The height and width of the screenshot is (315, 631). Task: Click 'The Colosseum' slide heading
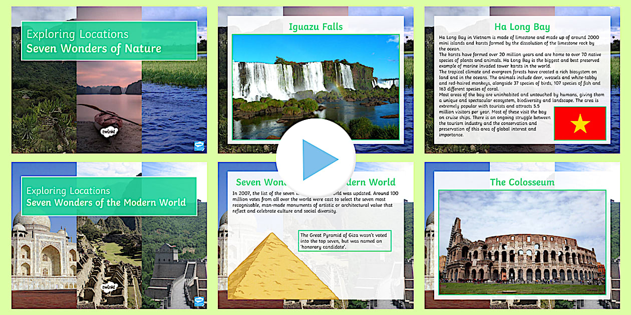coord(522,182)
